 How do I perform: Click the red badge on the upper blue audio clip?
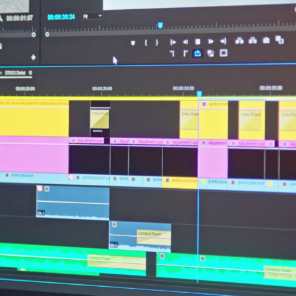pyautogui.click(x=39, y=188)
